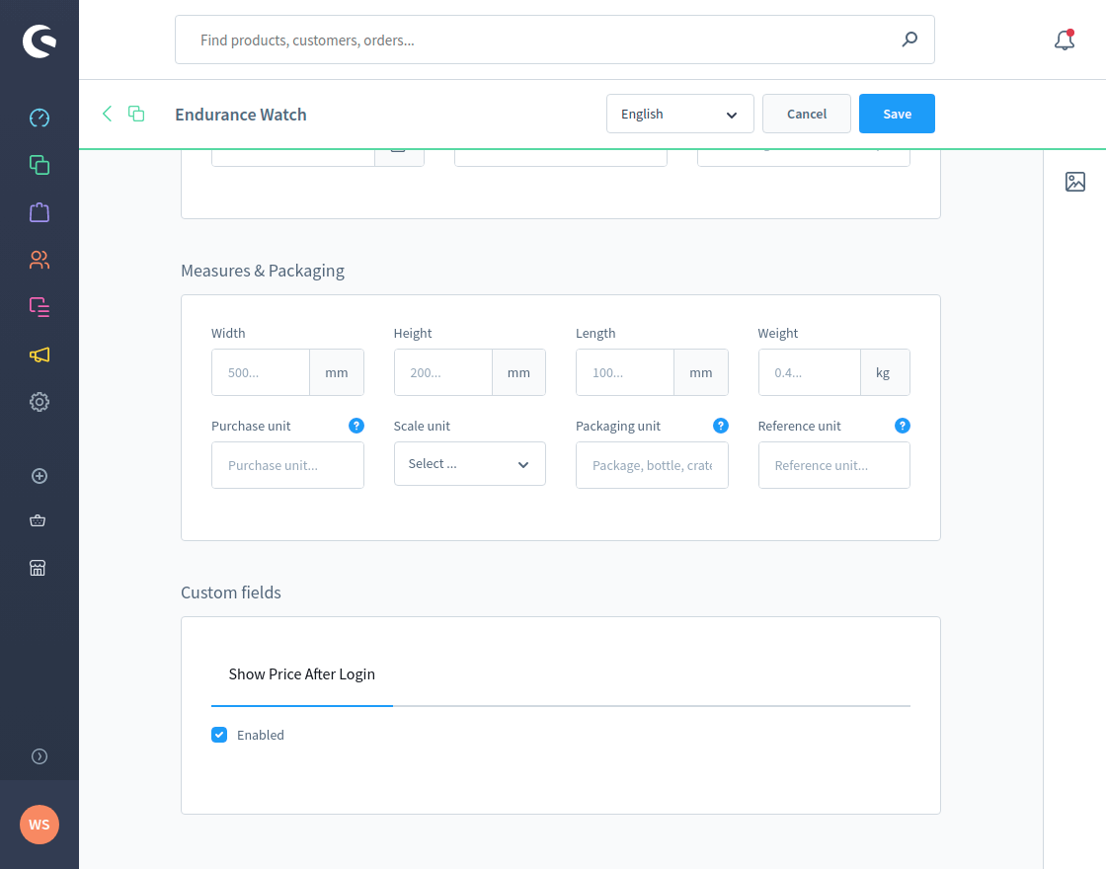Viewport: 1106px width, 869px height.
Task: Open the storefront sales channel icon
Action: coord(39,568)
